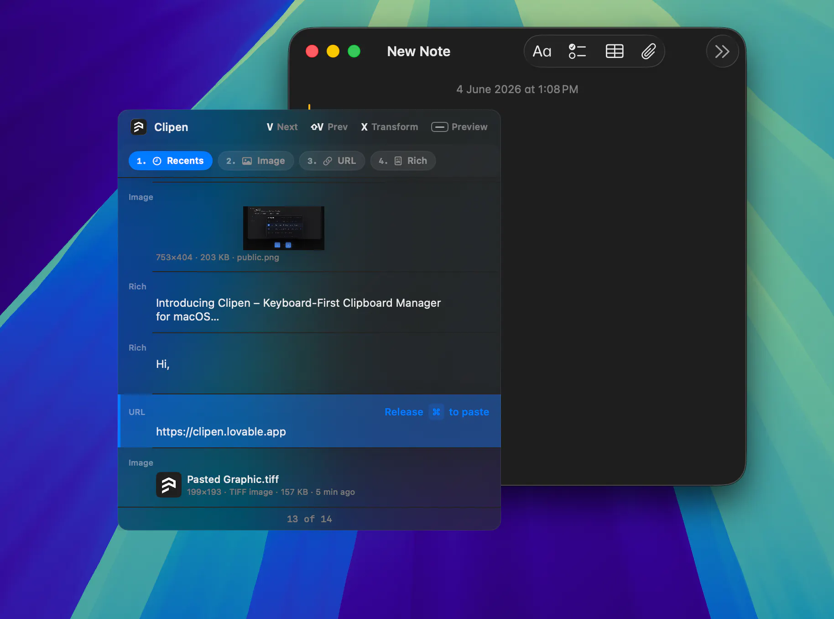This screenshot has height=619, width=834.
Task: Click the '753×404 · 203 KB · public.png' details
Action: point(217,257)
